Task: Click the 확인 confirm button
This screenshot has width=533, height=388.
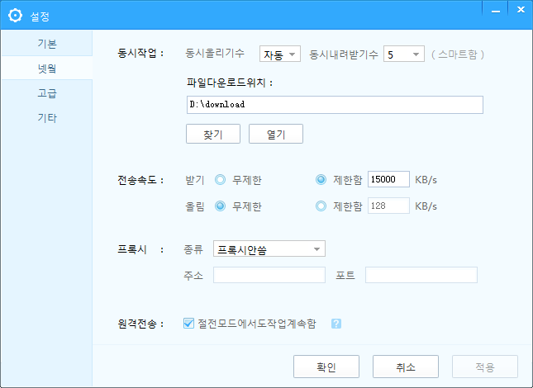Action: (326, 367)
